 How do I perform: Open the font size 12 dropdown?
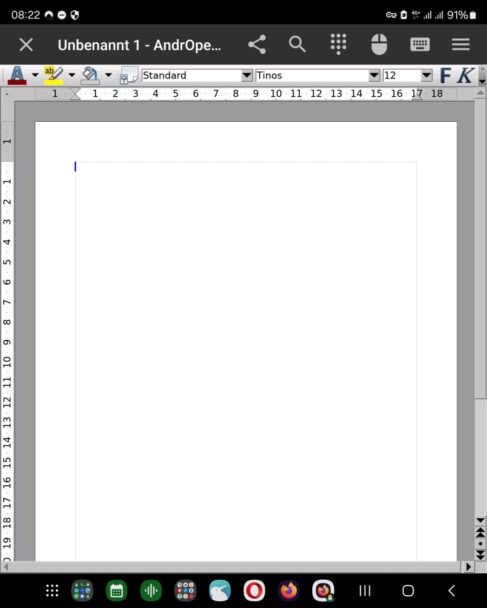[426, 76]
